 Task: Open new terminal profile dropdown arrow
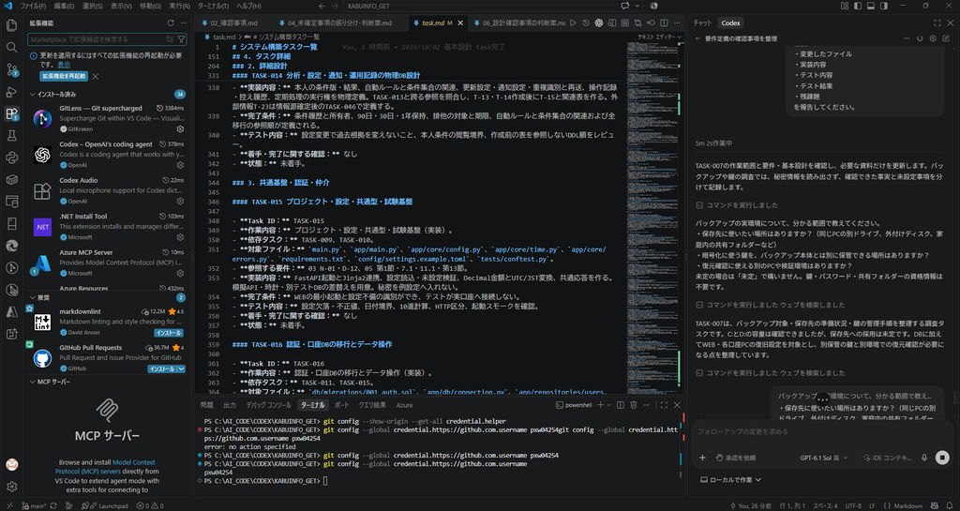coord(609,405)
